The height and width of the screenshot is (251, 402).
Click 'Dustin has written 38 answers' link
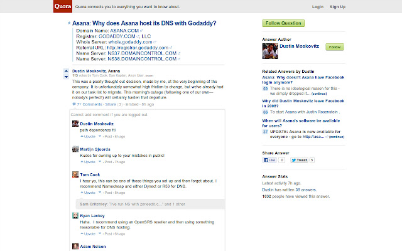[289, 190]
